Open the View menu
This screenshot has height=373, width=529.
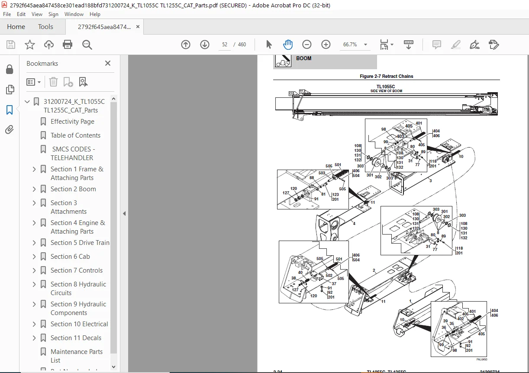pos(37,14)
